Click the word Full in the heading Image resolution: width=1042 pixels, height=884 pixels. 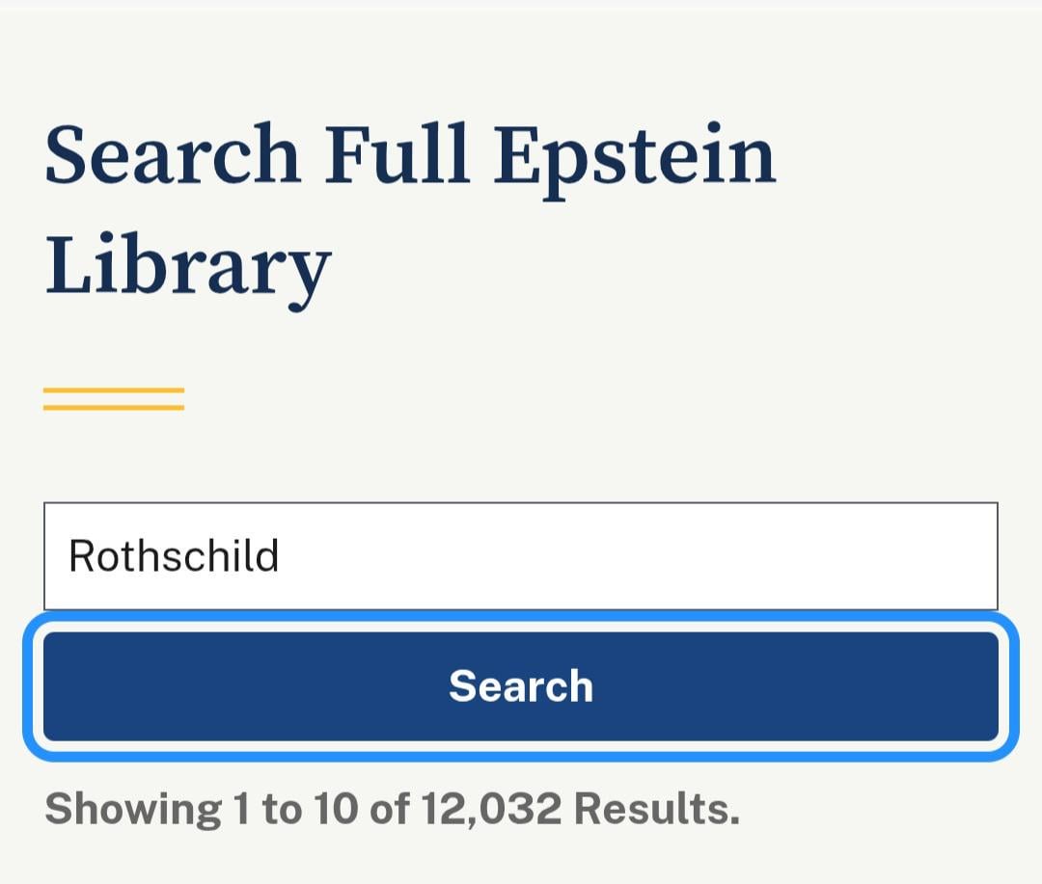pyautogui.click(x=398, y=154)
